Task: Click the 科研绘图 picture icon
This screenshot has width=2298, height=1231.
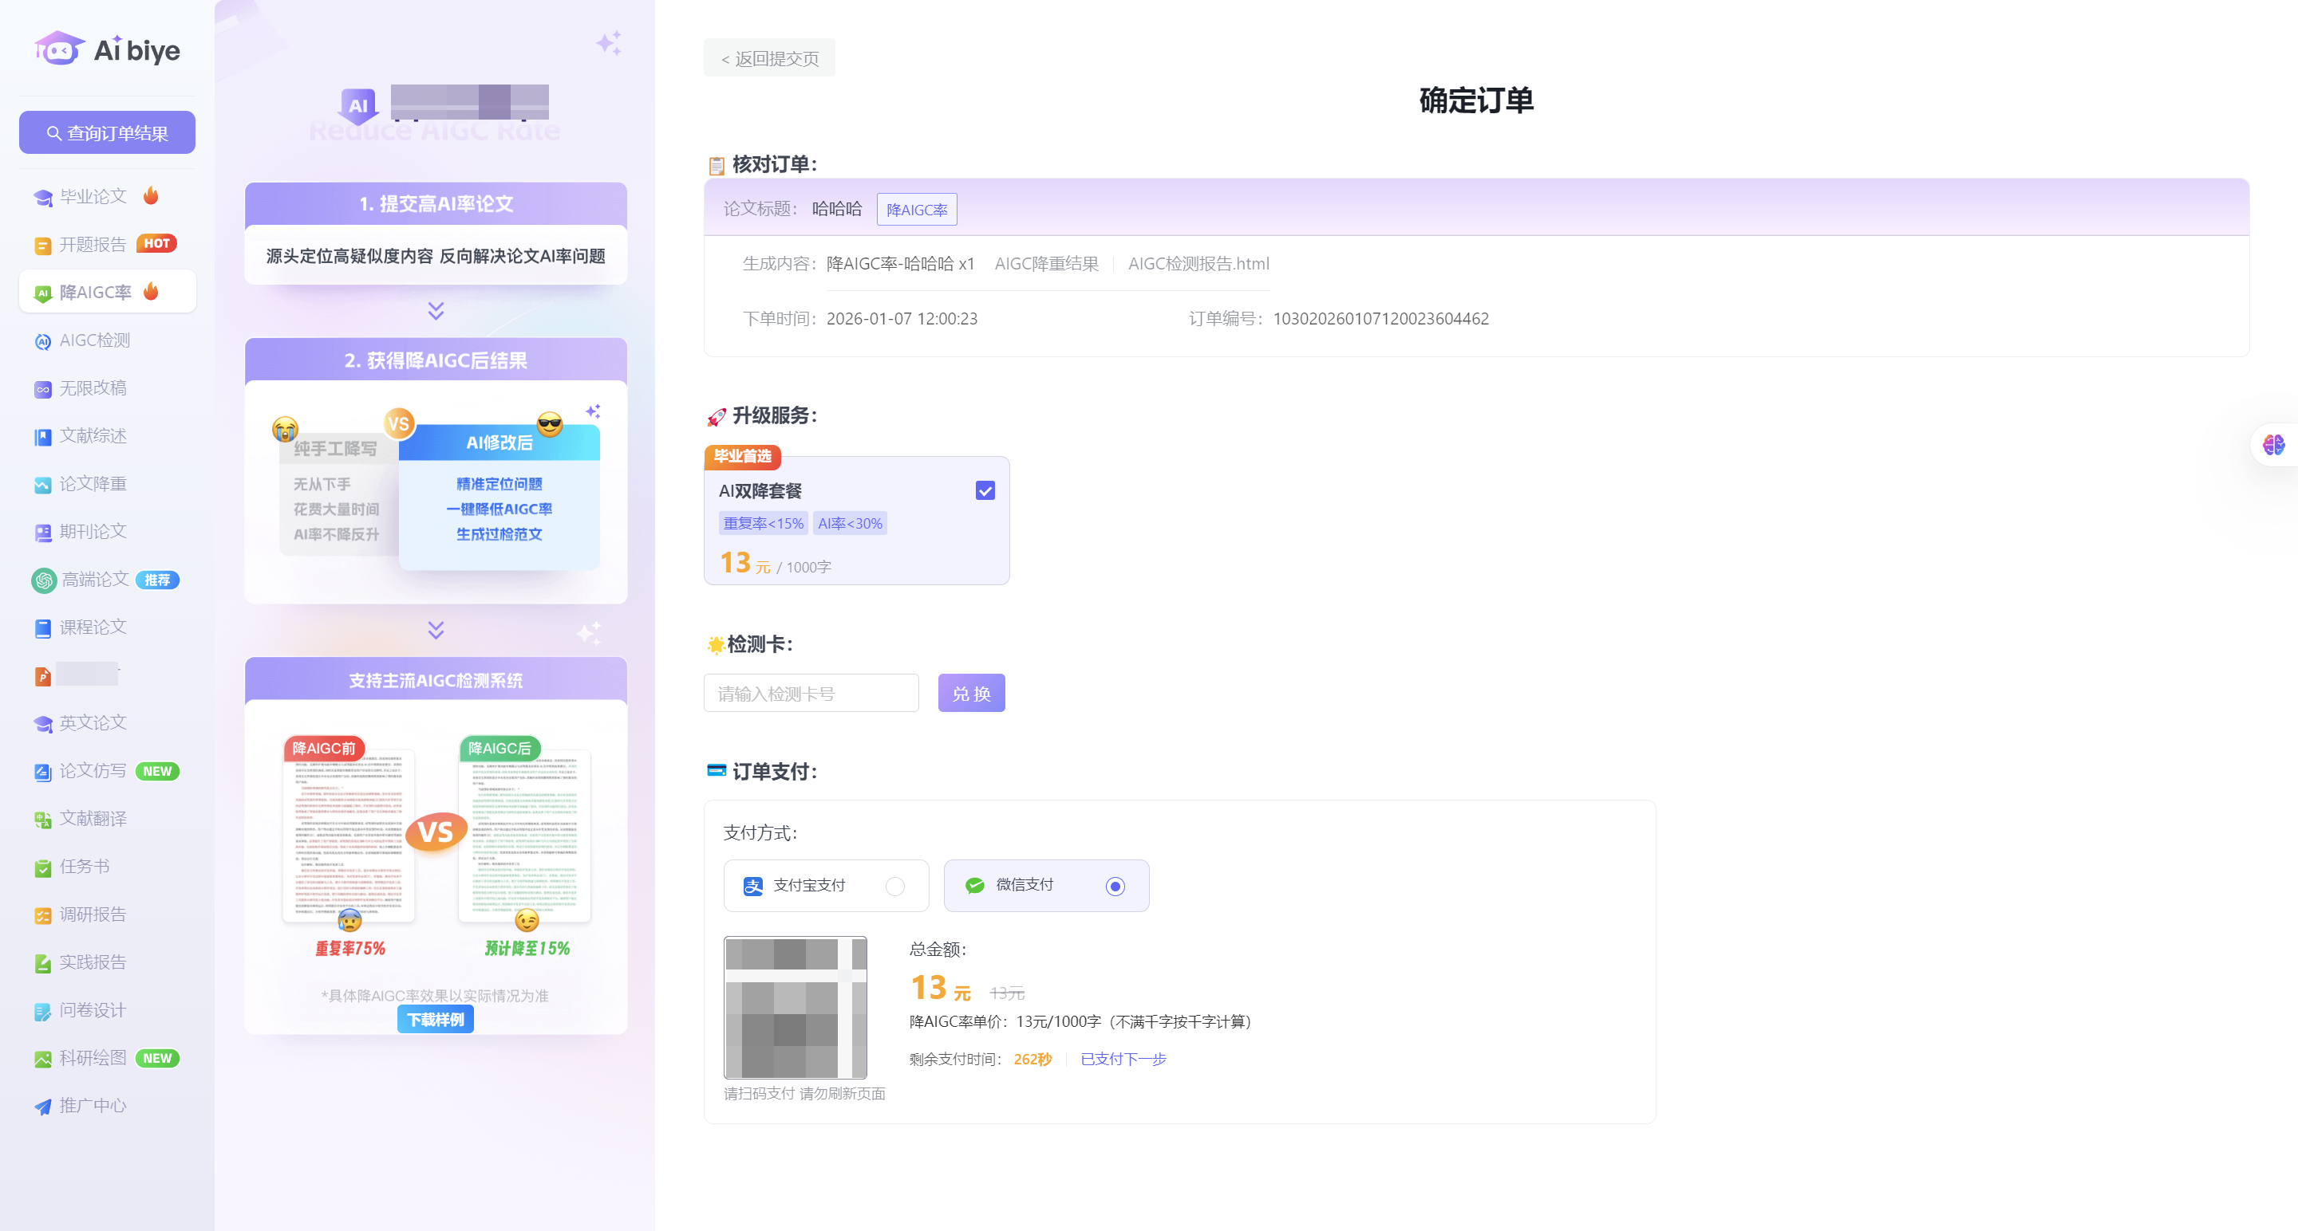Action: pos(43,1059)
